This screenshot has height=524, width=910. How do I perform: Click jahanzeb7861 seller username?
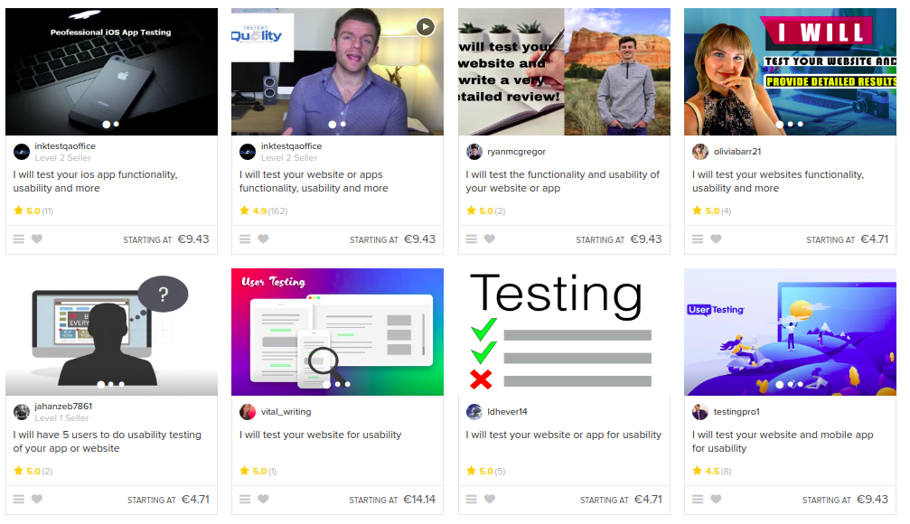[63, 407]
